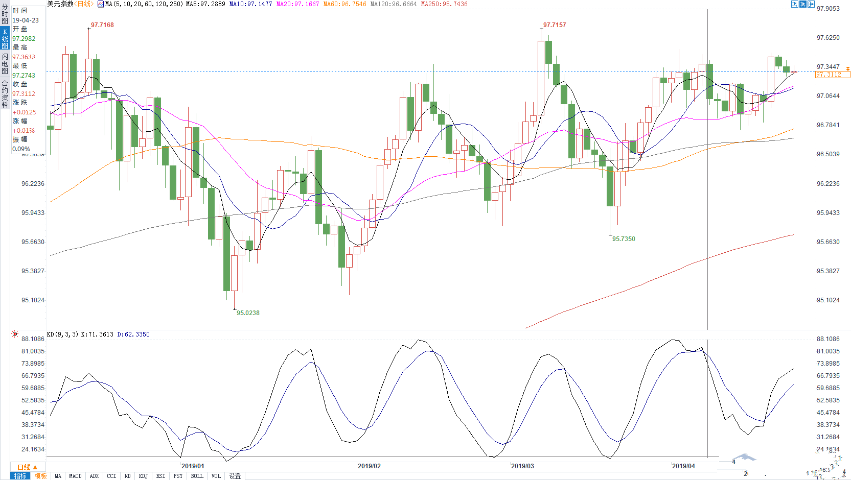851x480 pixels.
Task: Click the 最高 value 97.3638
Action: 24,57
